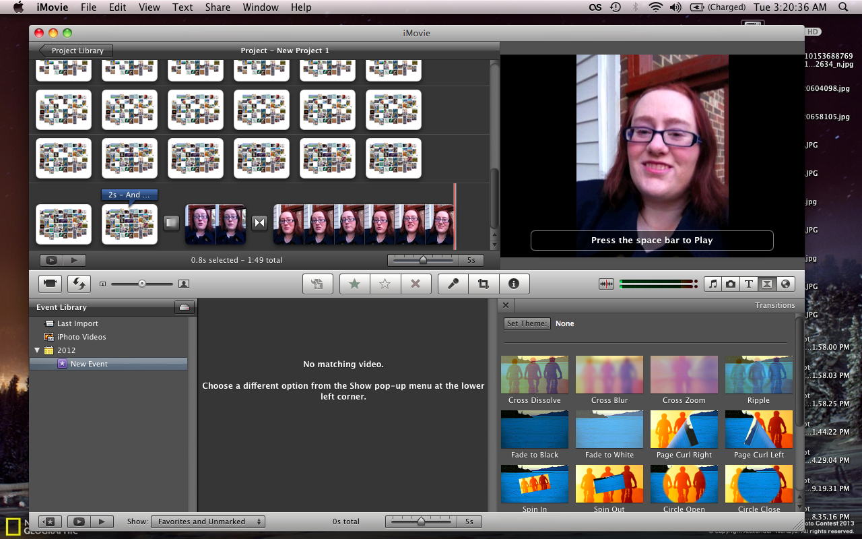Show the music and sound effects browser
Image resolution: width=862 pixels, height=539 pixels.
(712, 284)
